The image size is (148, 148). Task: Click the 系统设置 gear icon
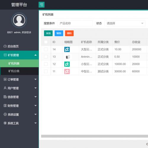coord(5,114)
